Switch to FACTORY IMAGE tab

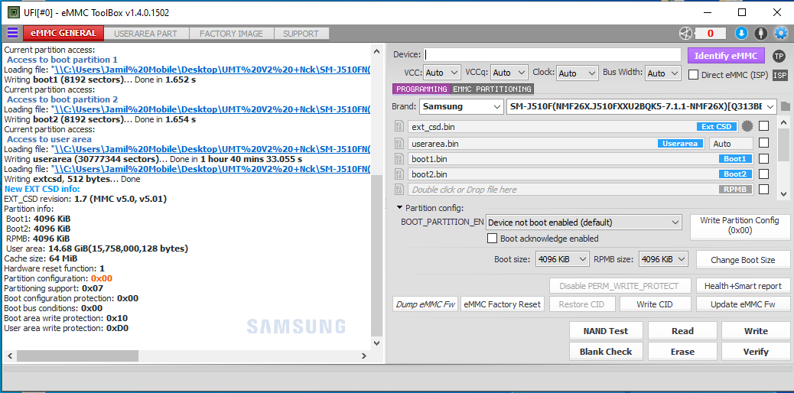231,34
